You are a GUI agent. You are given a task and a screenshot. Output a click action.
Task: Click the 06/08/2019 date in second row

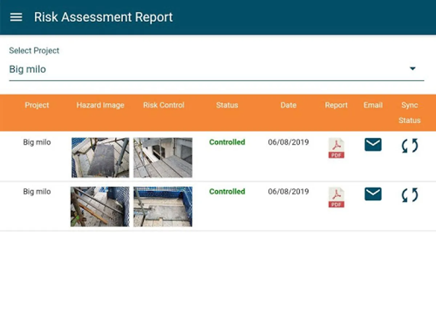288,191
